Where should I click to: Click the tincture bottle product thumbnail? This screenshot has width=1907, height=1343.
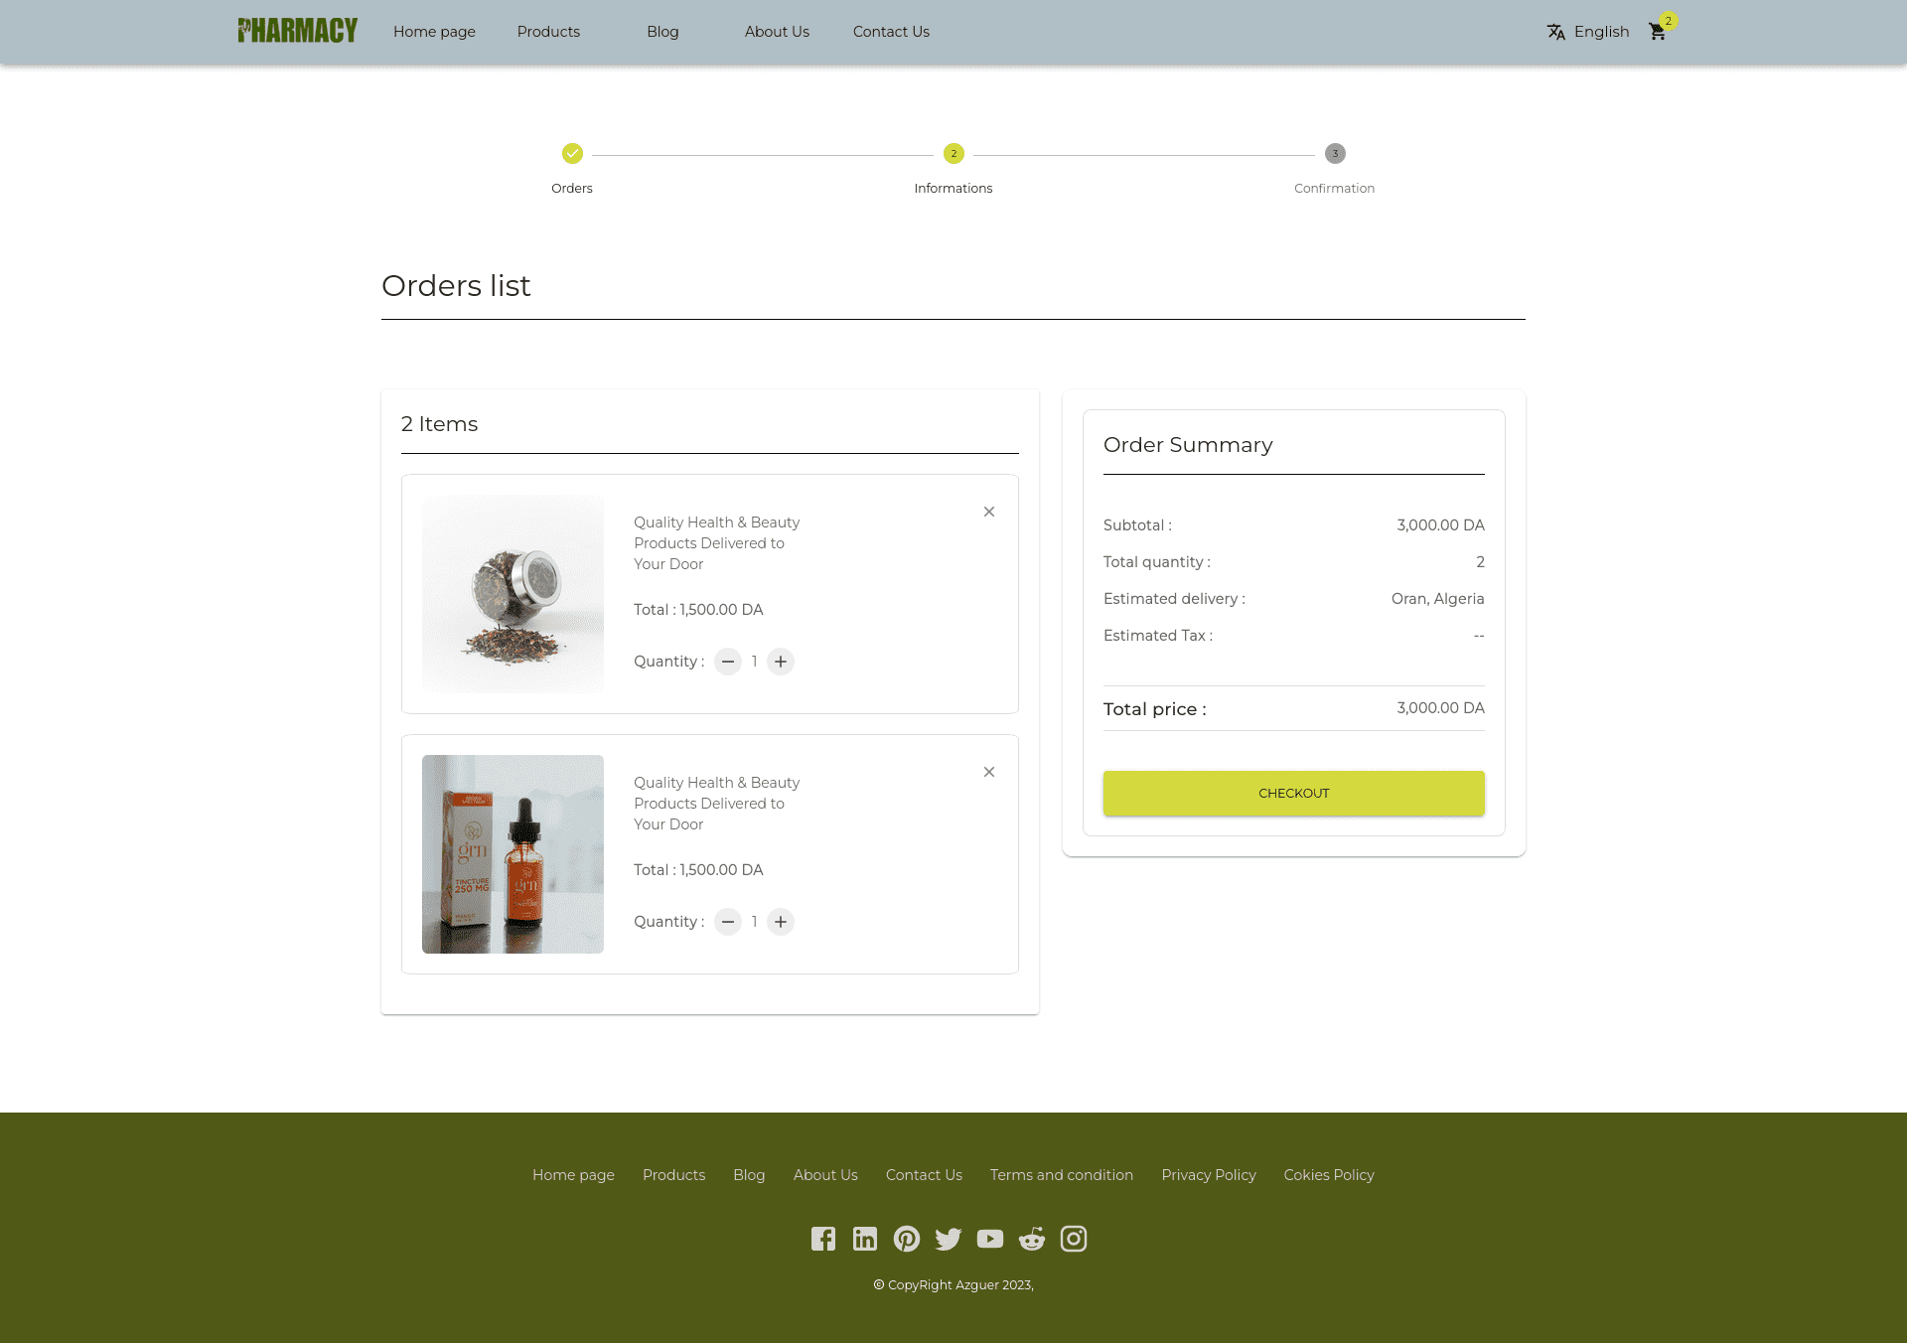513,854
